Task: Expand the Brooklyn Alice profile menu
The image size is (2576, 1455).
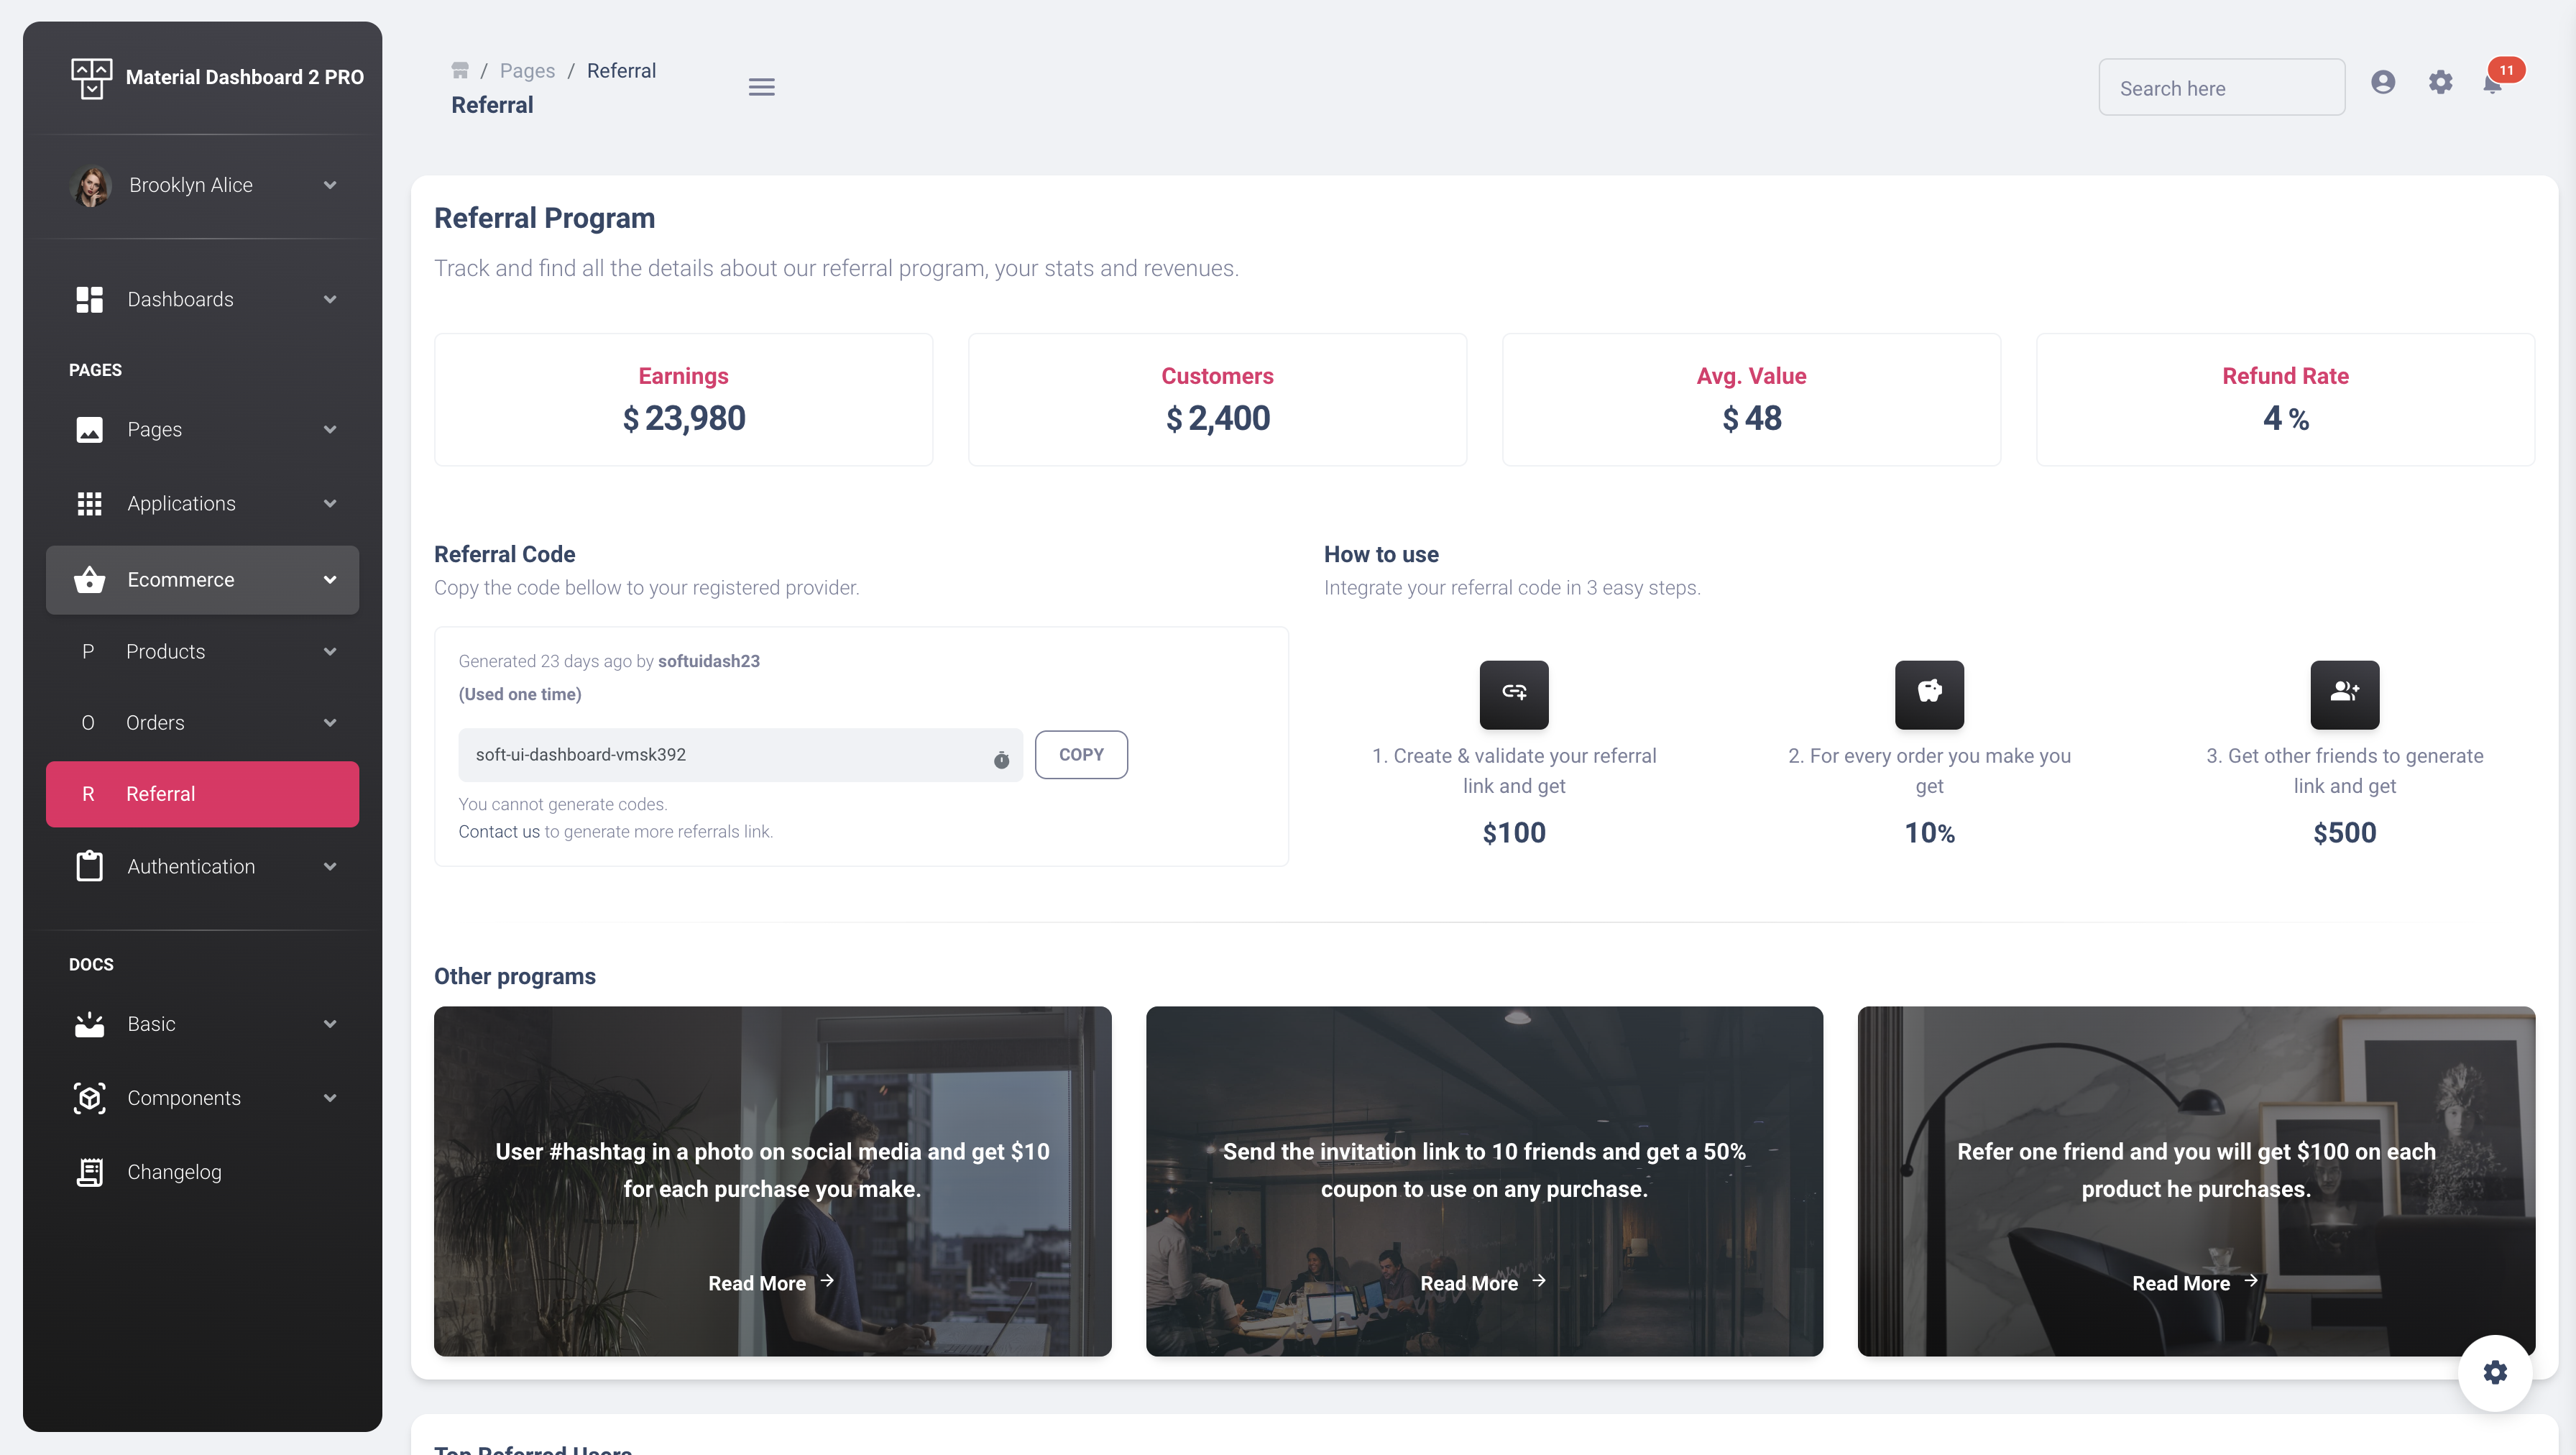Action: 202,185
